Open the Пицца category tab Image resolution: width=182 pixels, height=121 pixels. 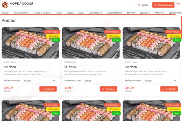tap(70, 13)
